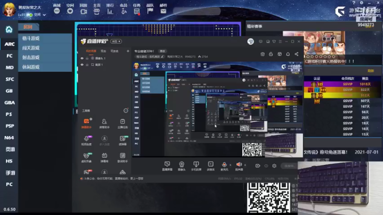Open the 歌词助手 lyrics assistant tool
The image size is (383, 215).
click(x=123, y=157)
